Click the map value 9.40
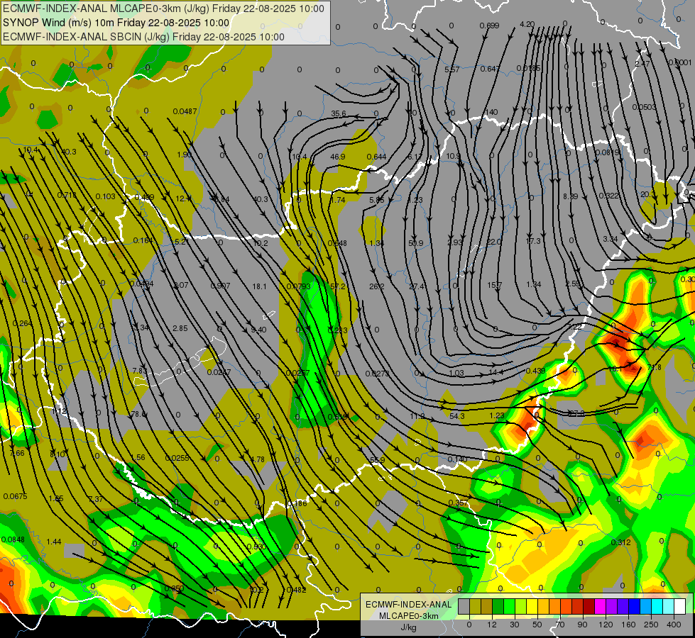695x638 pixels. tap(258, 330)
